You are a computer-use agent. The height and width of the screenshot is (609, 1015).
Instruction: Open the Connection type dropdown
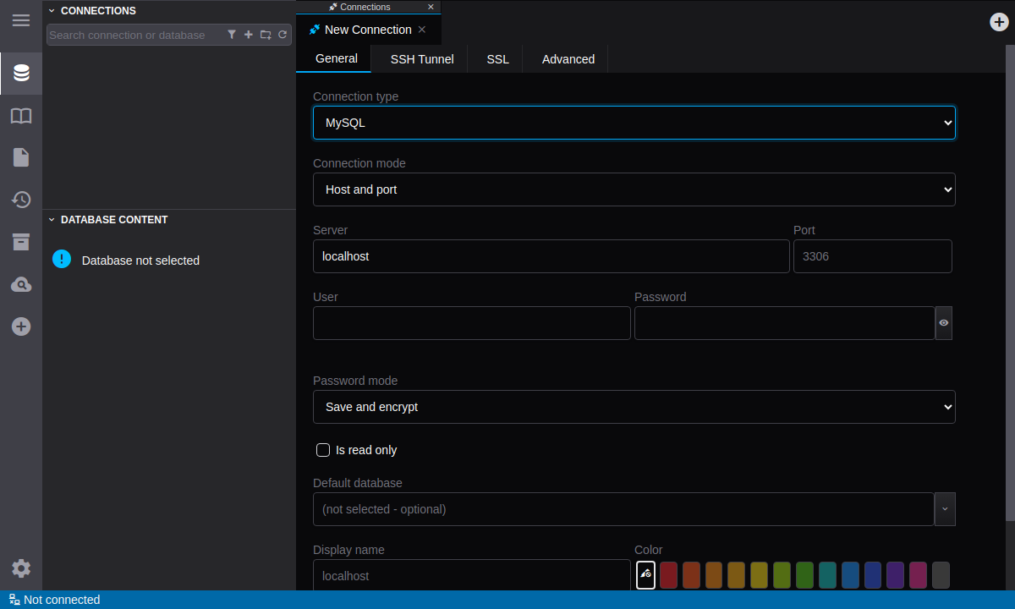(x=634, y=123)
